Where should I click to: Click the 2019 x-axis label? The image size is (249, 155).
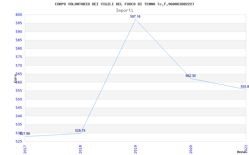135,149
